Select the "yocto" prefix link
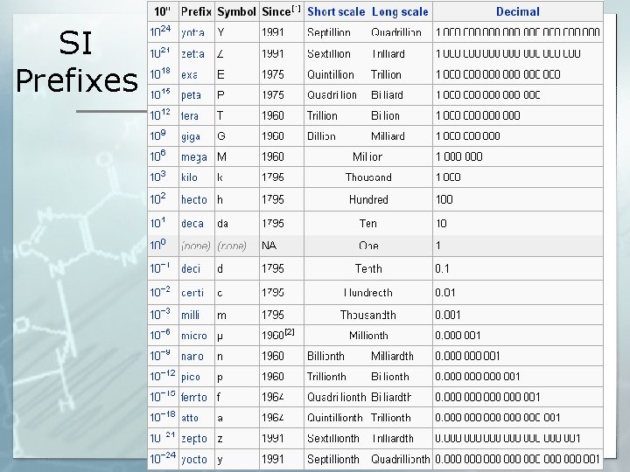 [194, 459]
